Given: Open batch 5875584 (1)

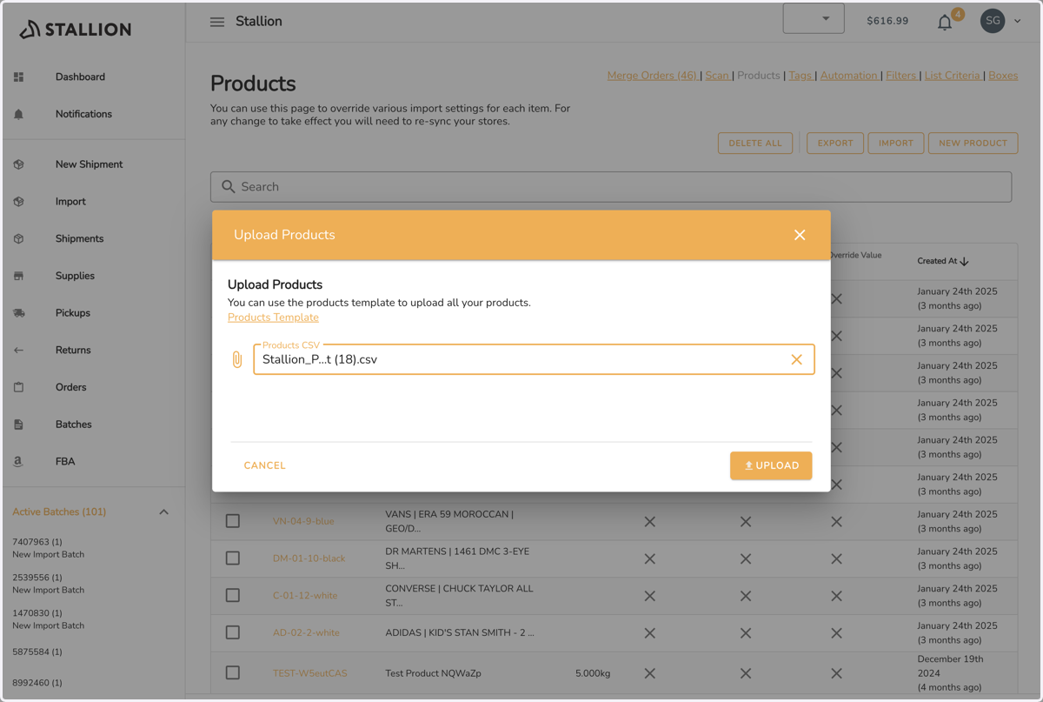Looking at the screenshot, I should [37, 652].
